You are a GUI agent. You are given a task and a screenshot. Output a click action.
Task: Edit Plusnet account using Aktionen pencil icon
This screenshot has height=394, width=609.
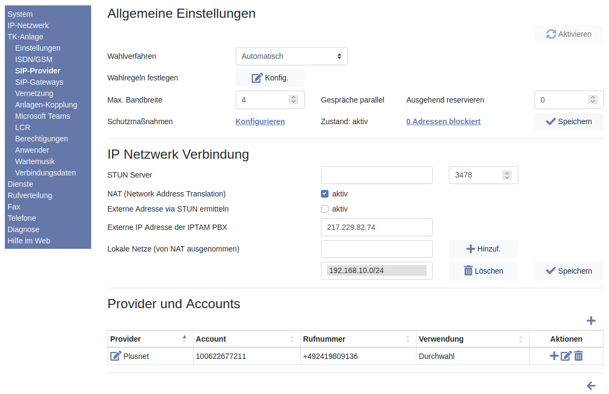(x=566, y=356)
